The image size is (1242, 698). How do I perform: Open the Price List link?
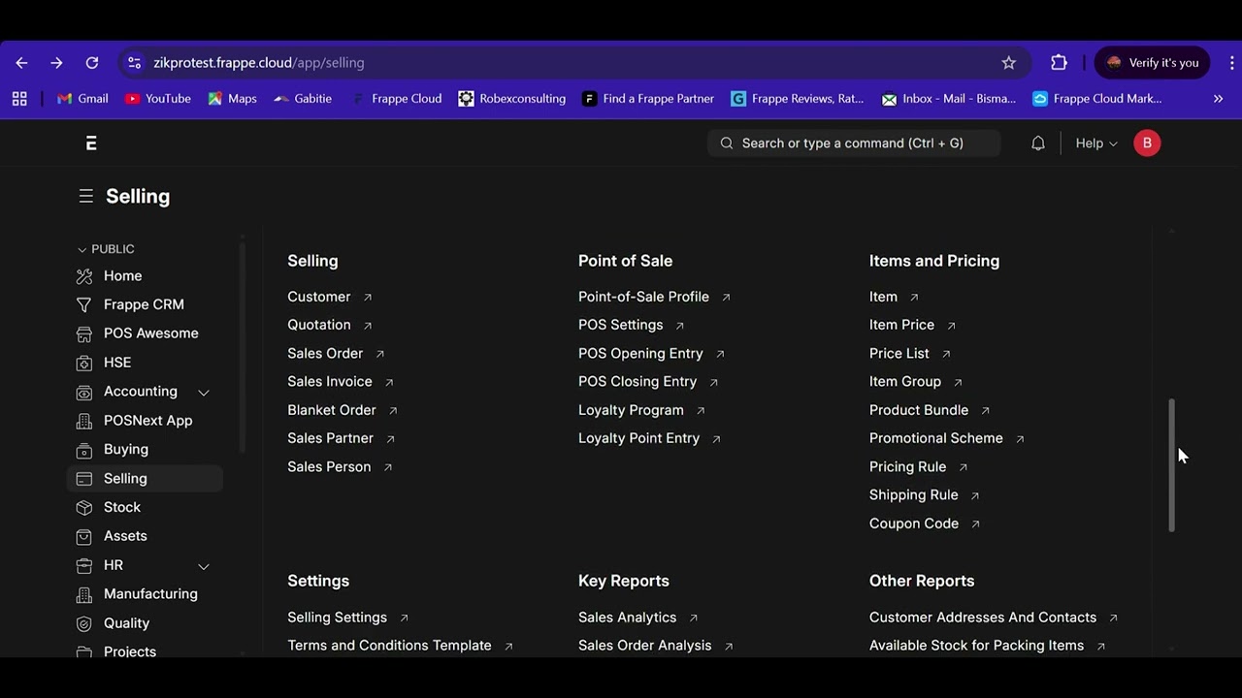click(899, 353)
